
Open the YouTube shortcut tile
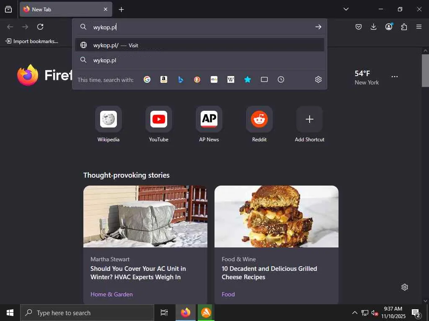(159, 124)
